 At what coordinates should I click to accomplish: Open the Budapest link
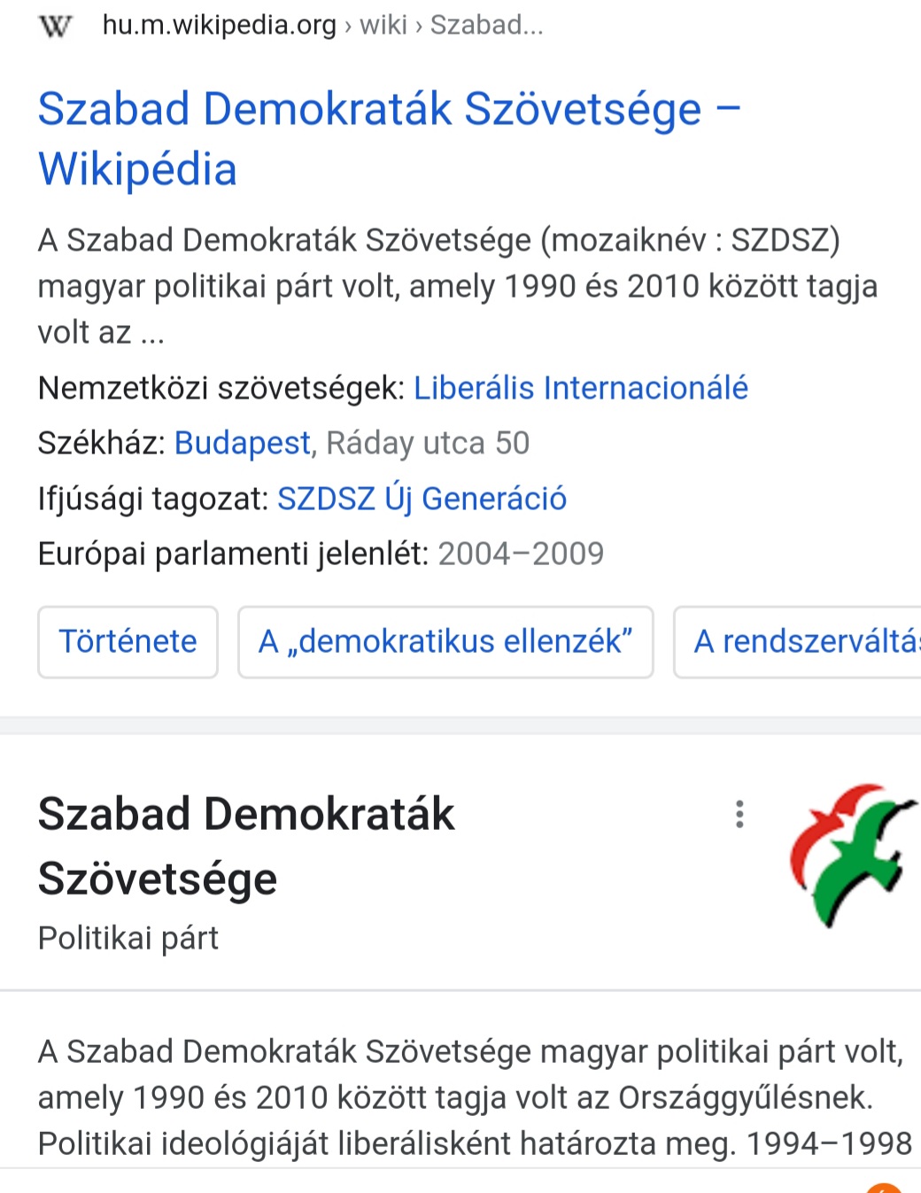(x=242, y=443)
